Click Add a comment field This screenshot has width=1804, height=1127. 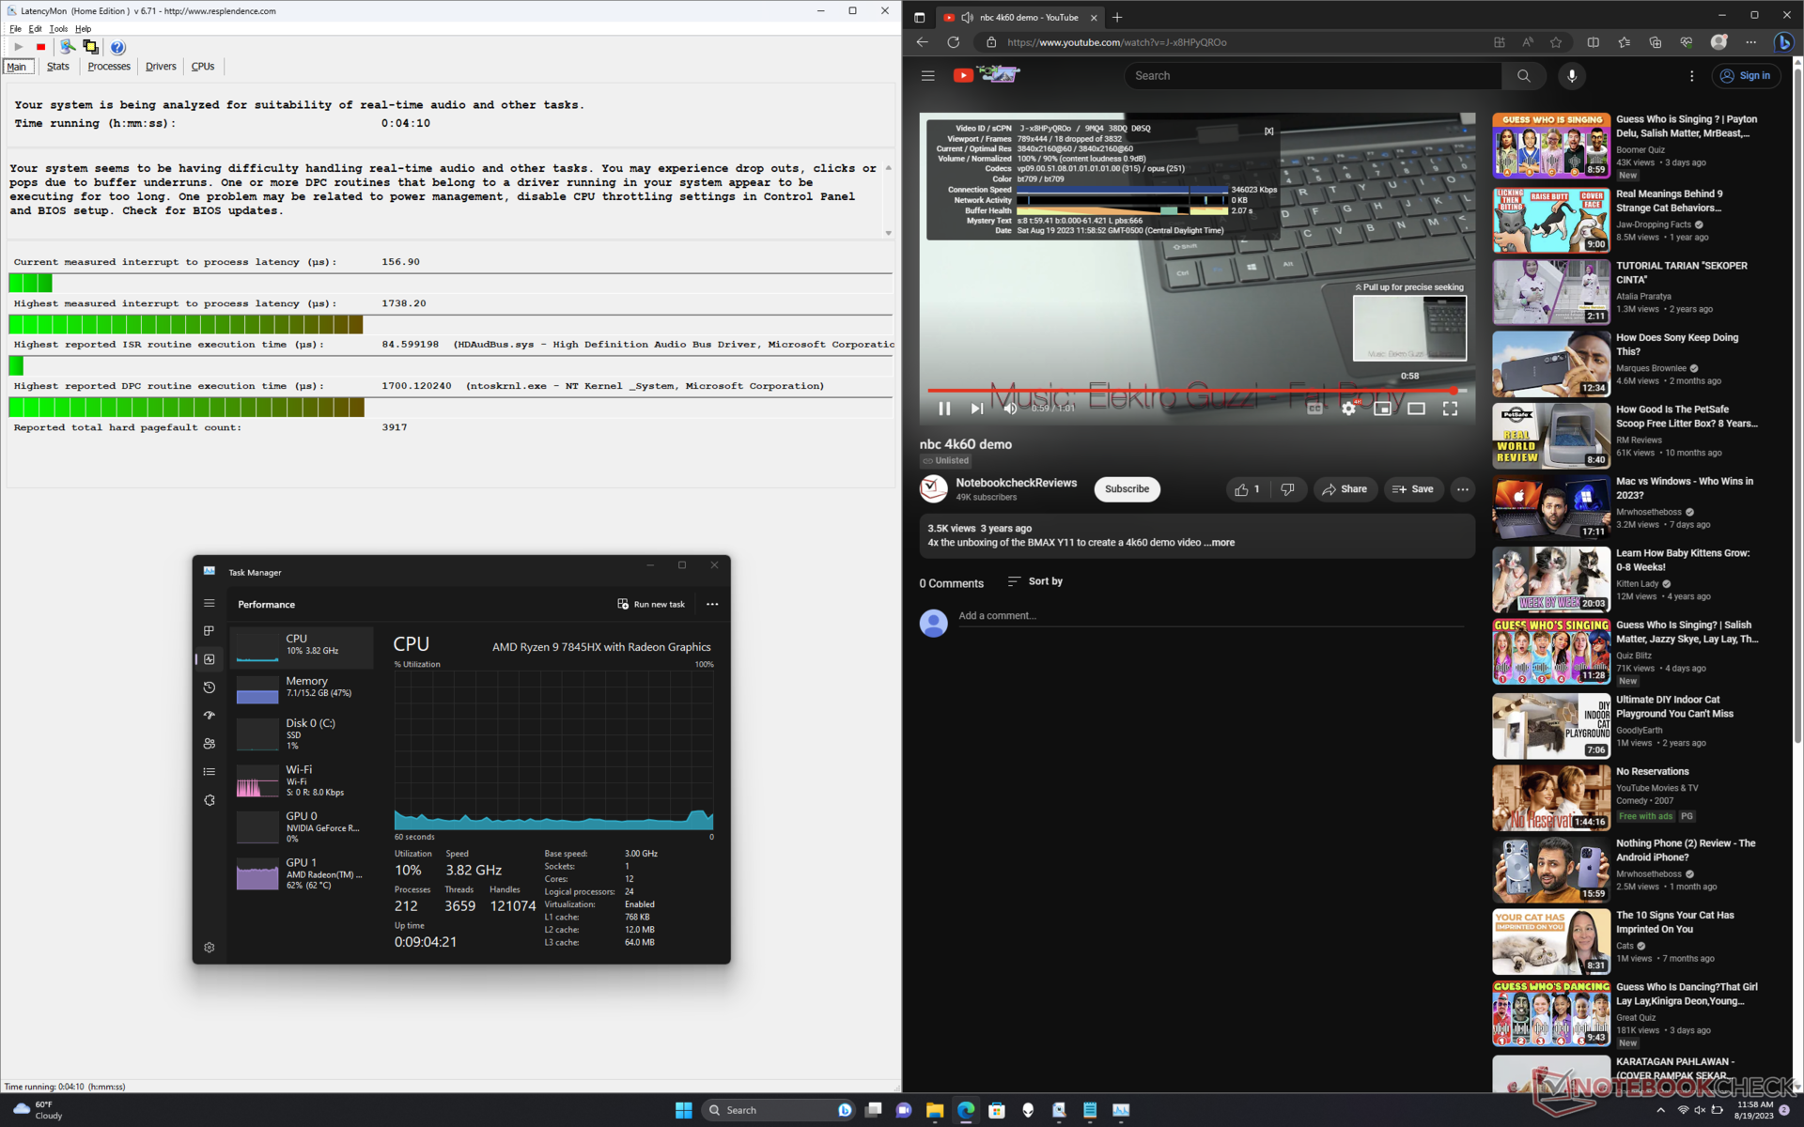click(1210, 616)
